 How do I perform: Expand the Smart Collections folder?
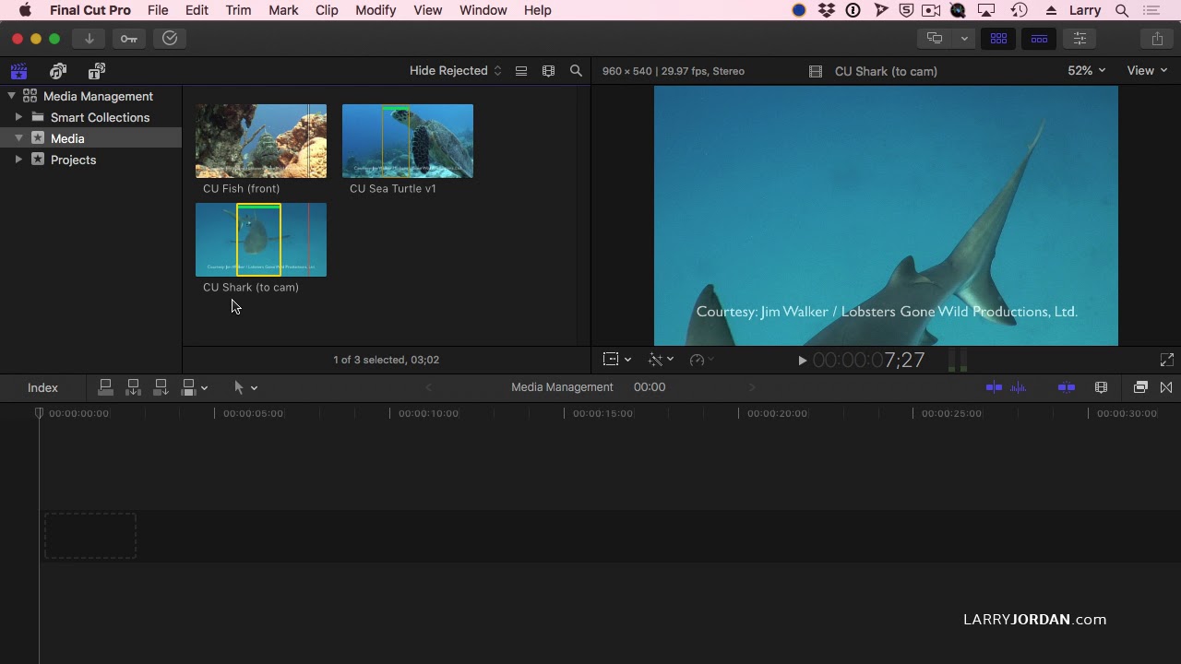tap(18, 117)
